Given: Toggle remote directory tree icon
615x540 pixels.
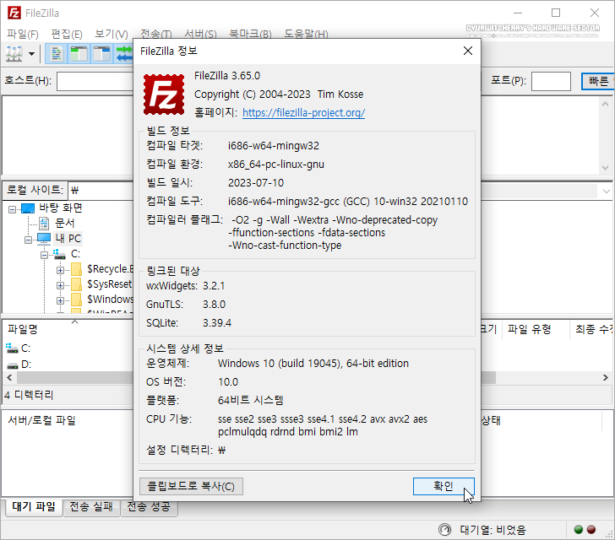Looking at the screenshot, I should (x=101, y=54).
